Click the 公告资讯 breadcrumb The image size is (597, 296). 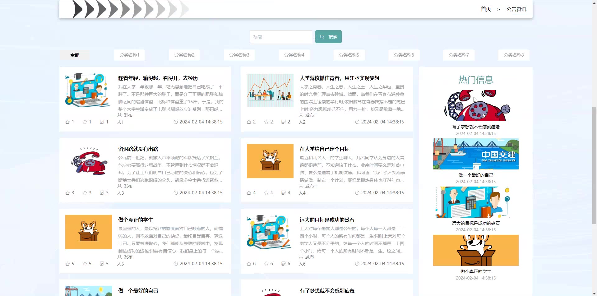(516, 9)
